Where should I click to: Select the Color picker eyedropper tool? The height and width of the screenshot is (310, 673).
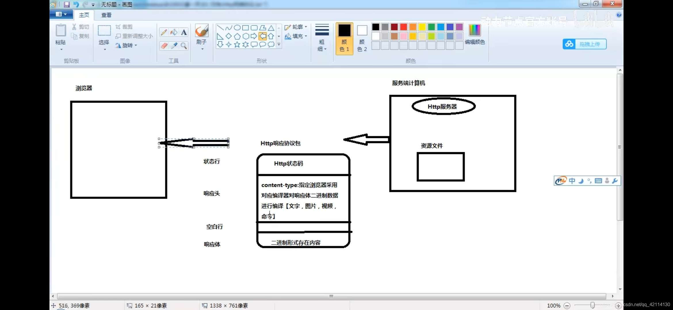[x=174, y=46]
